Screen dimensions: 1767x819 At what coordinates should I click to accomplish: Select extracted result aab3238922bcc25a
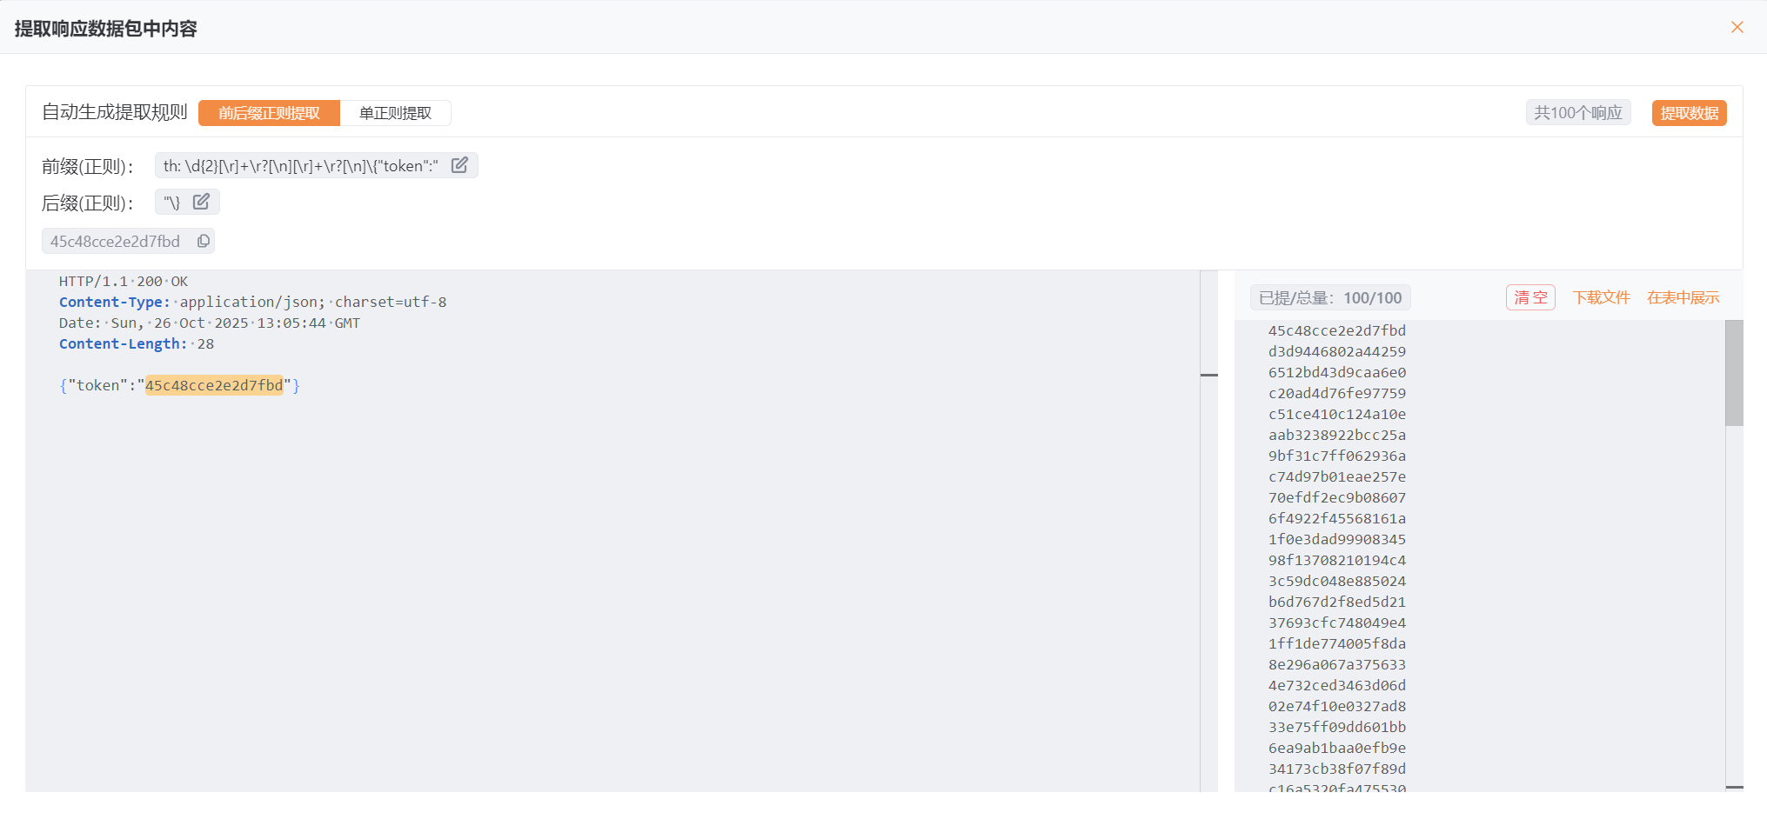pos(1336,435)
